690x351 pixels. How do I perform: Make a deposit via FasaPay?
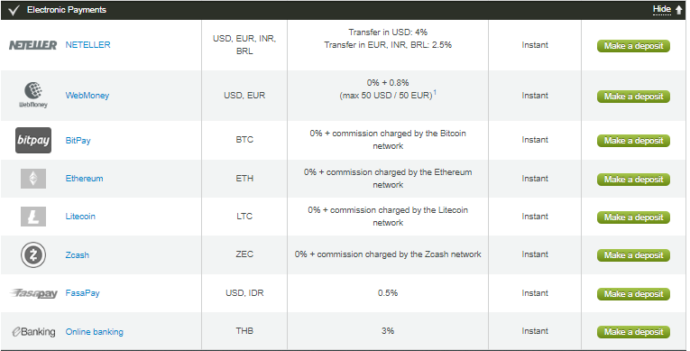(633, 294)
